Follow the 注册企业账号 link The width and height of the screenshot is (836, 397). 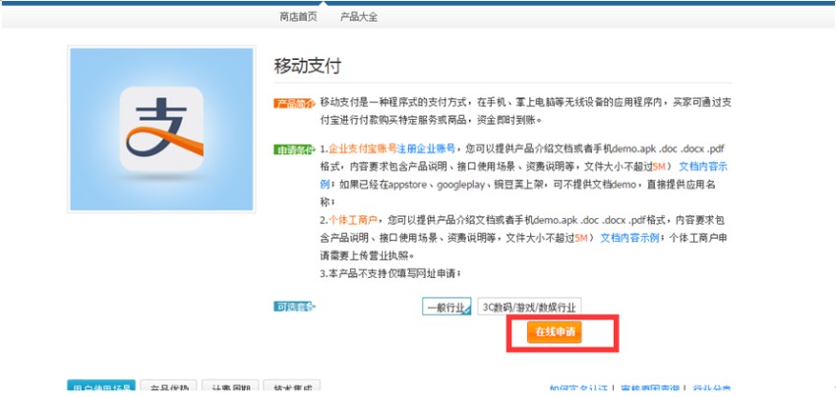(426, 148)
